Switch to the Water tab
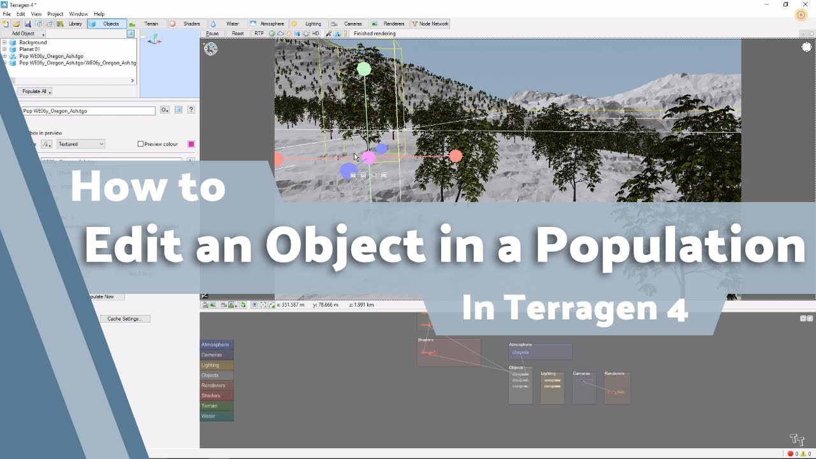 pos(227,24)
